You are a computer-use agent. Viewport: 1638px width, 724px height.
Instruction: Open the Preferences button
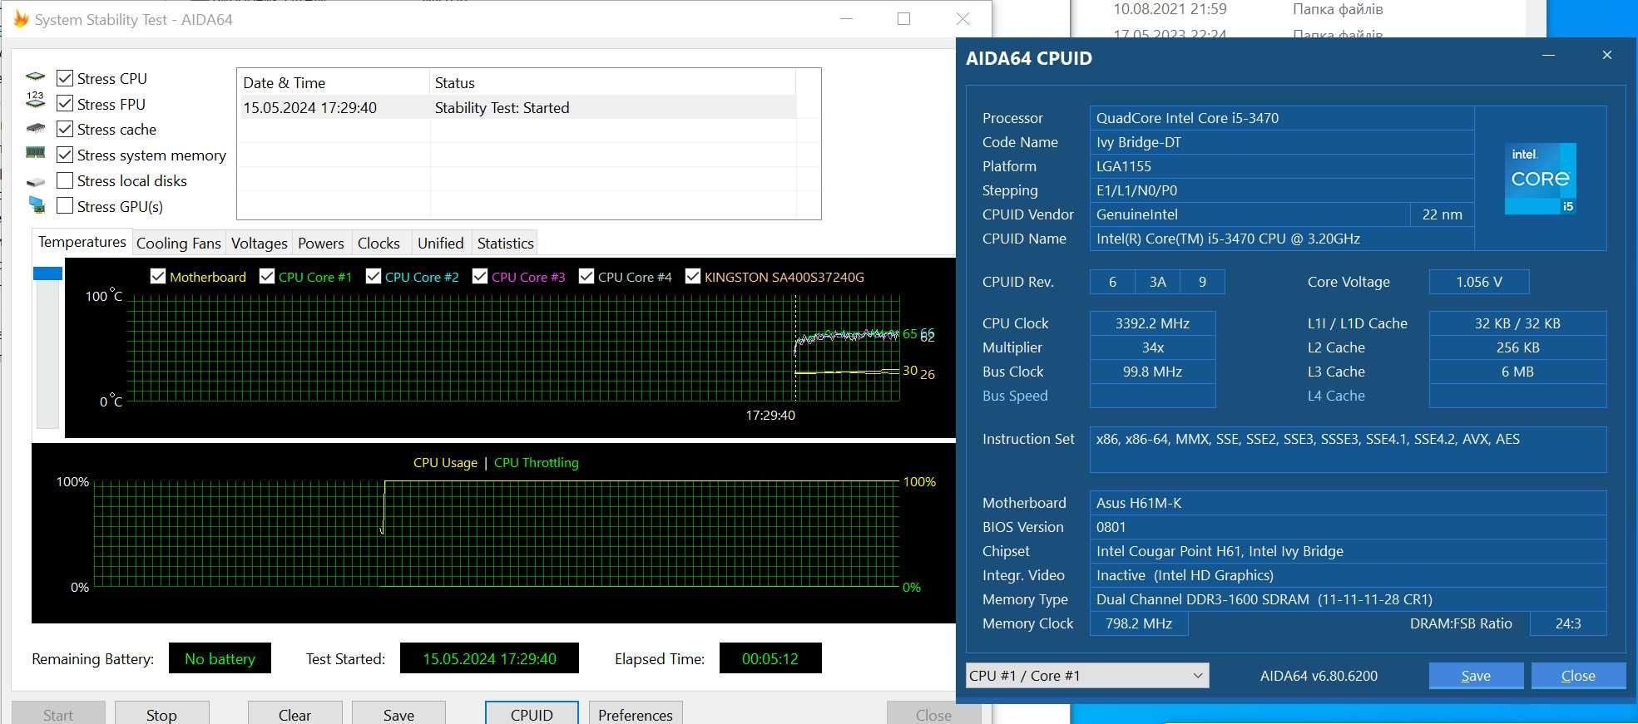[636, 713]
